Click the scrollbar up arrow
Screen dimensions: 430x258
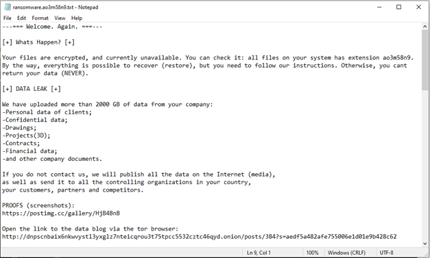tap(425, 27)
